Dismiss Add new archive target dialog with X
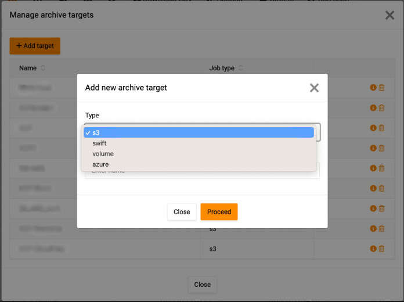 [x=314, y=88]
